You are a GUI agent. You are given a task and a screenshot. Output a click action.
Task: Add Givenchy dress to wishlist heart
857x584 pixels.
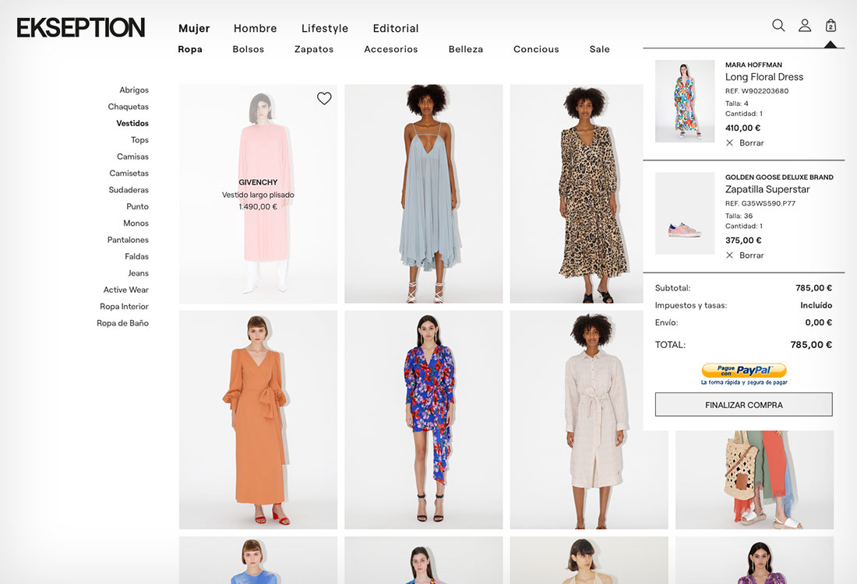[x=324, y=98]
